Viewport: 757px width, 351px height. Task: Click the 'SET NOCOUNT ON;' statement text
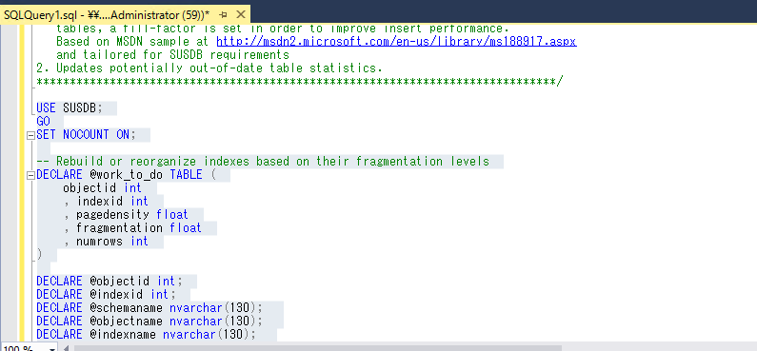click(87, 135)
